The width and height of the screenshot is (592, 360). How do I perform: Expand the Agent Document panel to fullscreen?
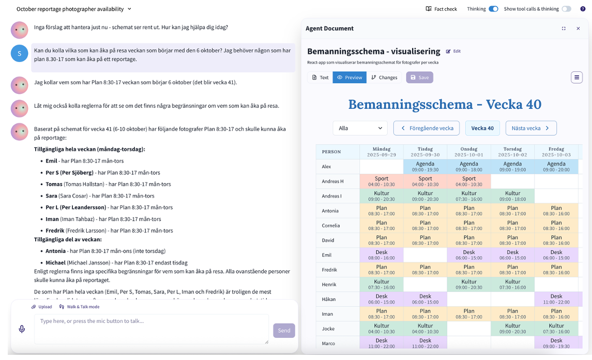[x=564, y=28]
